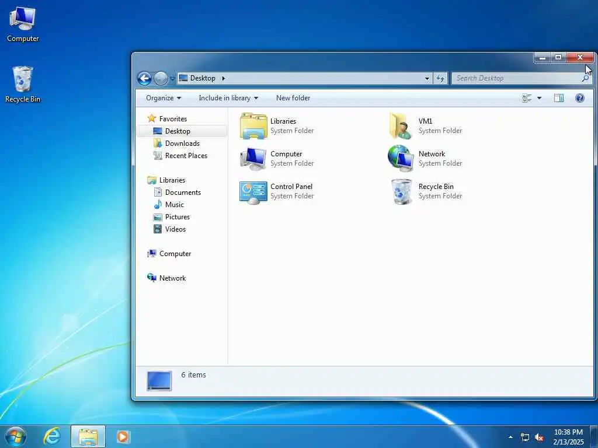Select the Recycle Bin shortcut on the desktop
This screenshot has width=598, height=448.
tap(23, 84)
